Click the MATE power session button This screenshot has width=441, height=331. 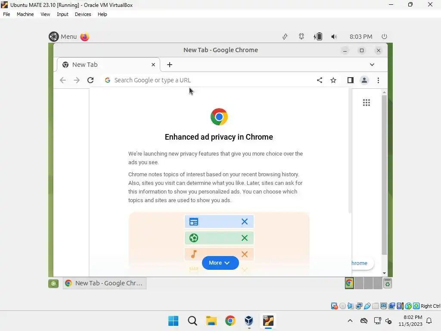point(385,37)
